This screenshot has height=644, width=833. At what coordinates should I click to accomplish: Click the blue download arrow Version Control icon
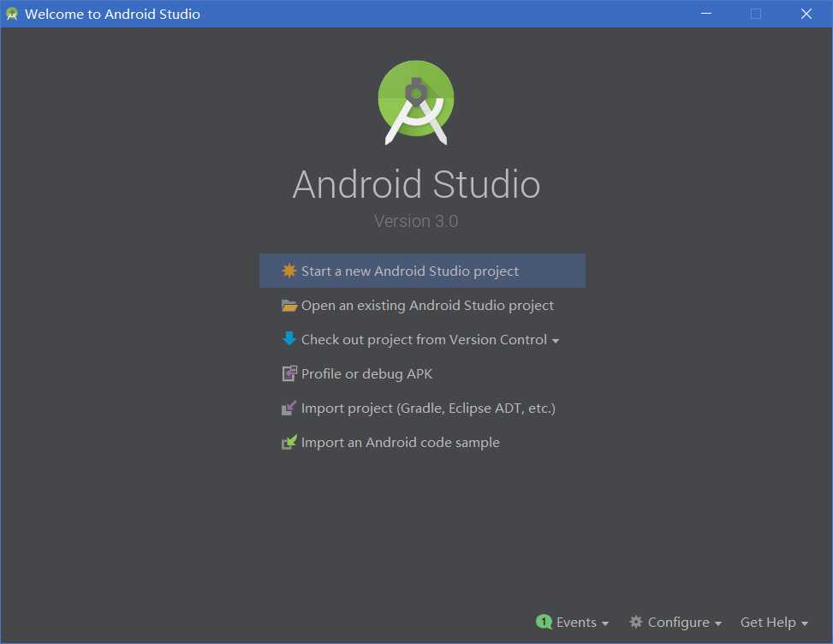click(289, 338)
